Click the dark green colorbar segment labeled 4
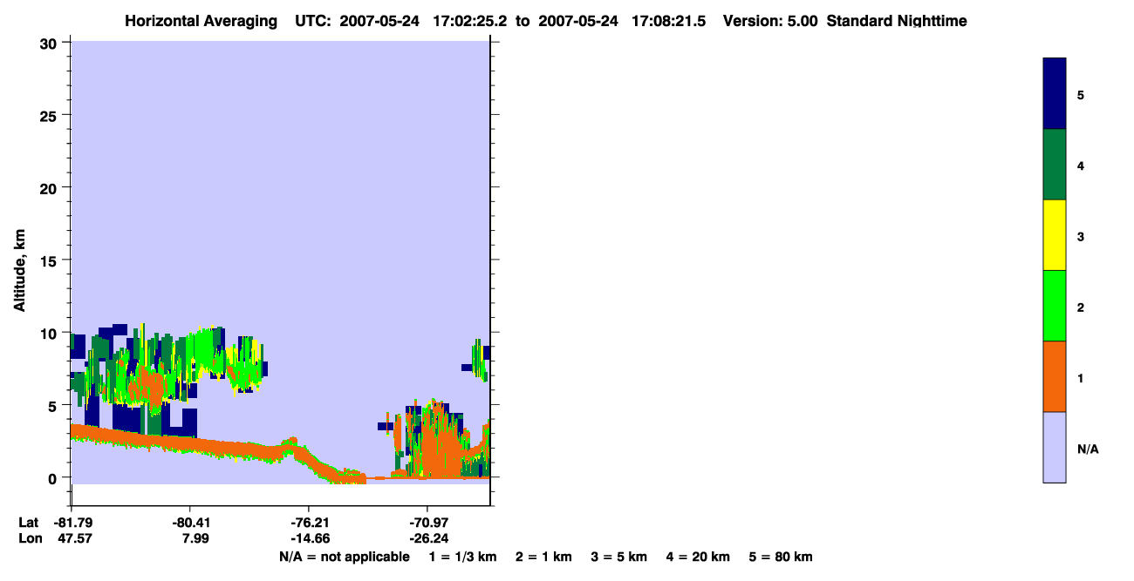The width and height of the screenshot is (1134, 581). (x=1055, y=165)
